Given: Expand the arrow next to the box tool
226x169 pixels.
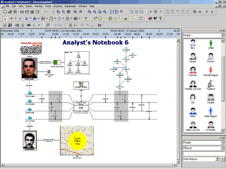Looking at the screenshot, I should (x=55, y=18).
